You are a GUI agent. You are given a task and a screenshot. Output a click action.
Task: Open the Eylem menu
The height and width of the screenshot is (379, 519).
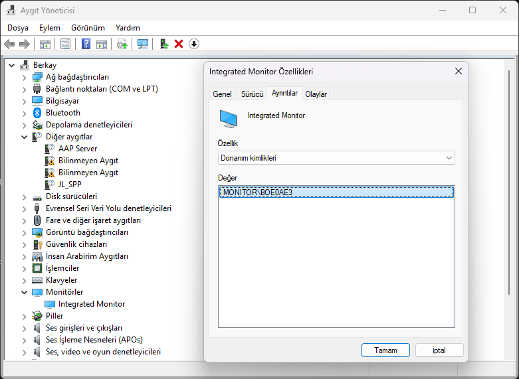[x=50, y=28]
